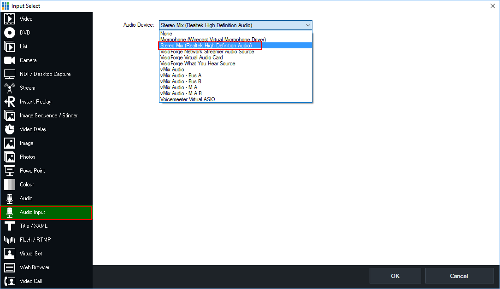500x289 pixels.
Task: Open the PowerPoint presentation icon
Action: point(10,171)
